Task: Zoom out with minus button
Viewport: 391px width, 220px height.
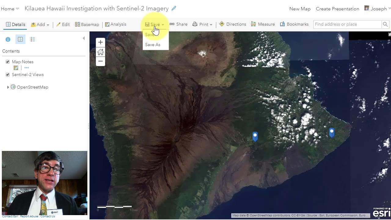Action: point(100,61)
